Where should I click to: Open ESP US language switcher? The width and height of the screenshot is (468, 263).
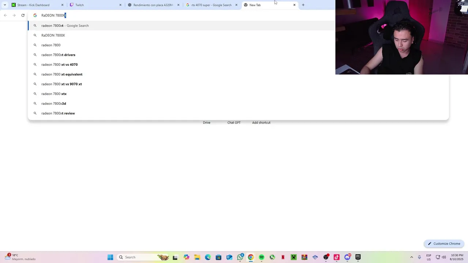429,257
